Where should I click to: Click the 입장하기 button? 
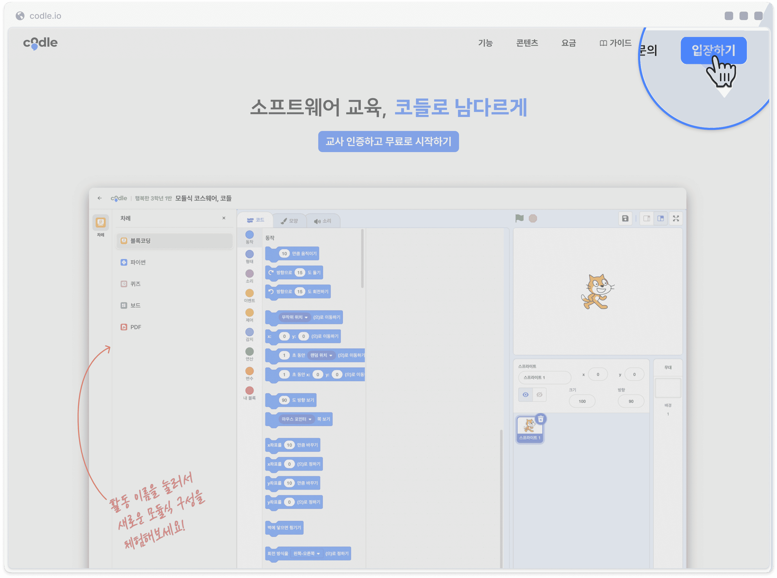[x=713, y=50]
